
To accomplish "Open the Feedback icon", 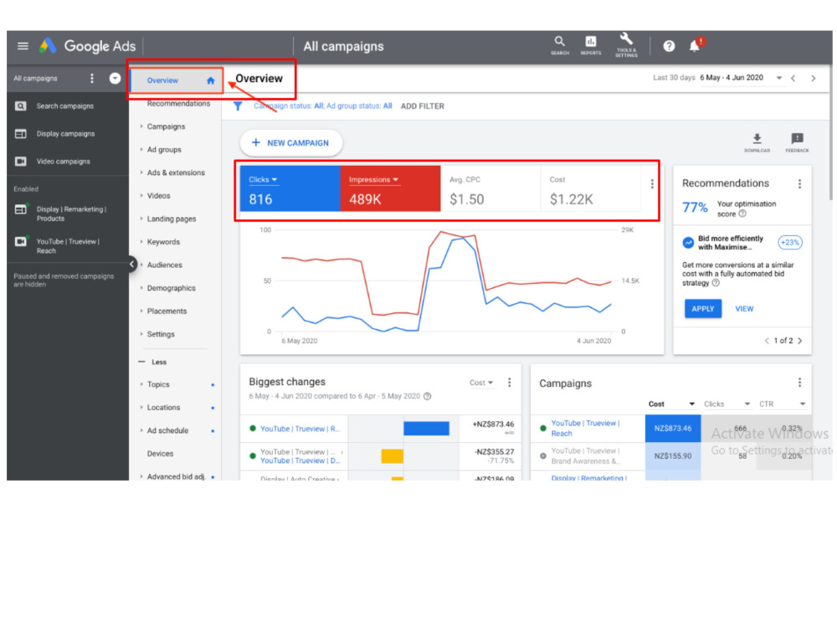I will click(797, 142).
